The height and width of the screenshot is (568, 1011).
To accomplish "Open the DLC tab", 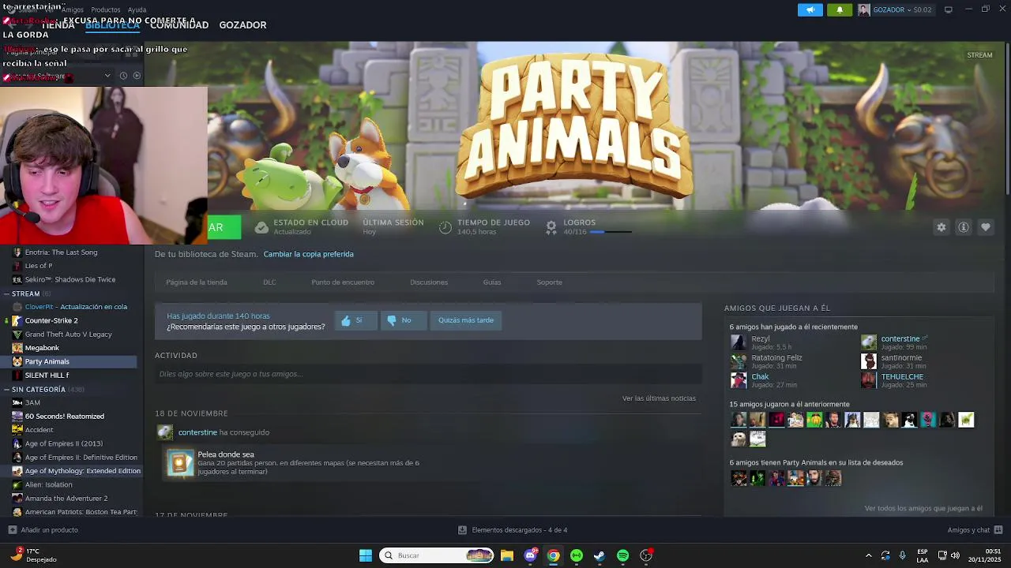I will (269, 282).
